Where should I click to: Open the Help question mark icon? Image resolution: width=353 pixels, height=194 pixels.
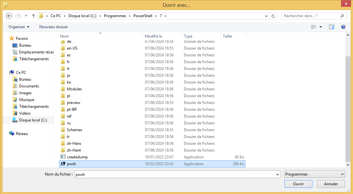[x=343, y=27]
